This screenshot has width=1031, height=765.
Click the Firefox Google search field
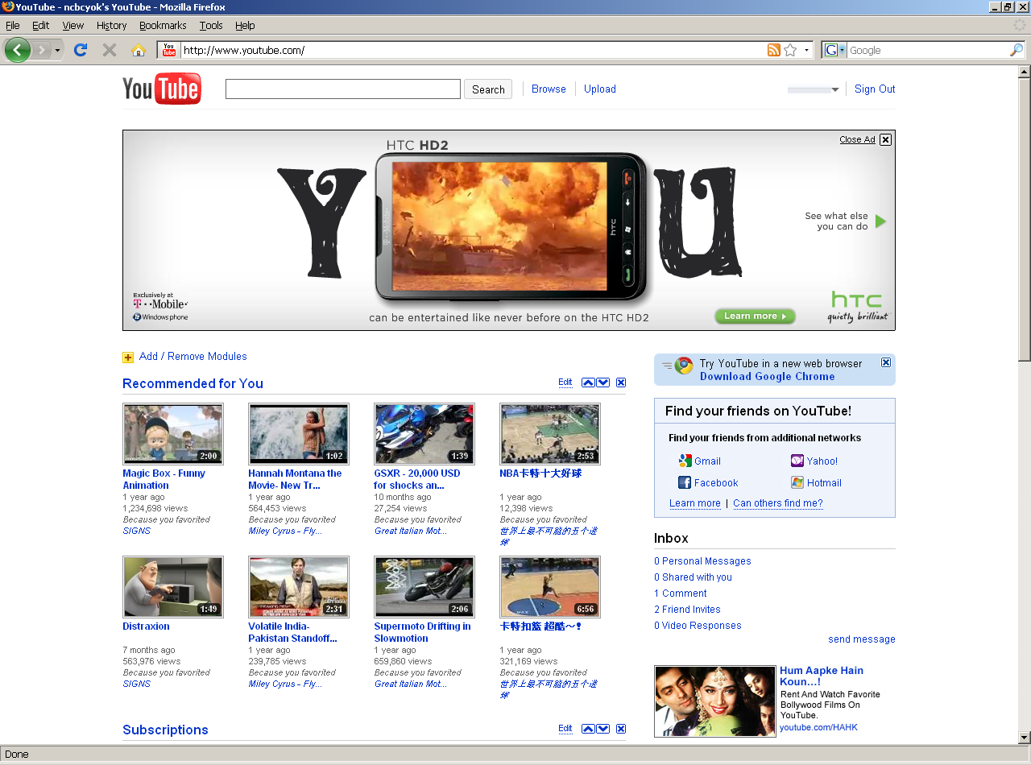pyautogui.click(x=928, y=50)
